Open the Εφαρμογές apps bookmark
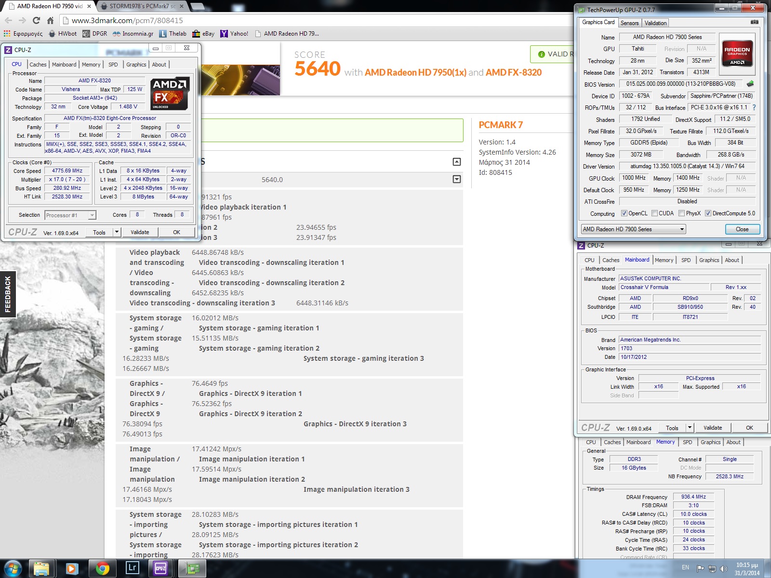Screen dimensions: 771x578 pos(23,34)
